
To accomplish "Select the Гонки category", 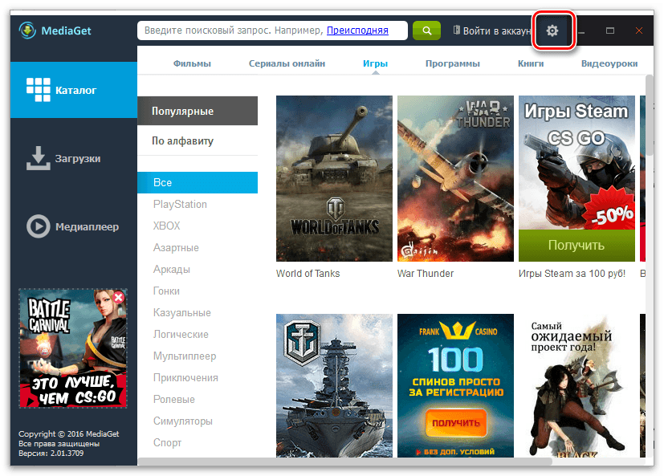I will tap(166, 291).
